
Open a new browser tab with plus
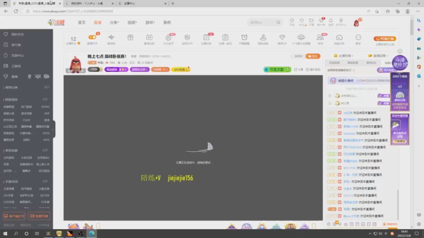click(x=173, y=4)
